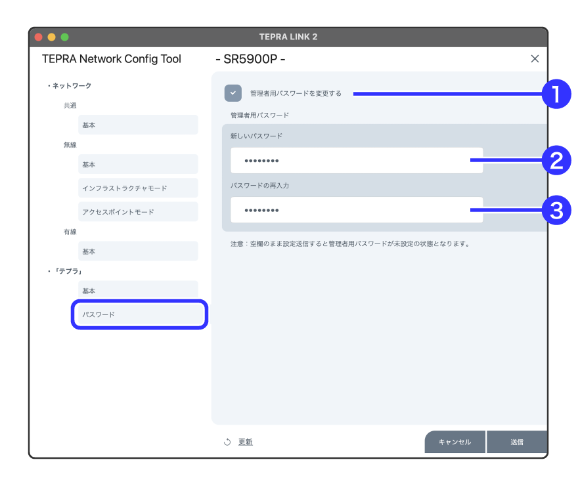This screenshot has width=578, height=487.
Task: Focus the 新しいパスワード input field
Action: [x=356, y=160]
